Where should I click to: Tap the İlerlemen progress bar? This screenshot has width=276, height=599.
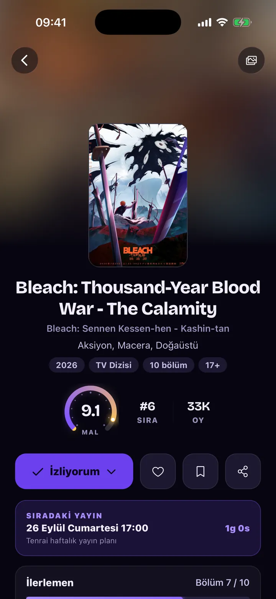(138, 597)
